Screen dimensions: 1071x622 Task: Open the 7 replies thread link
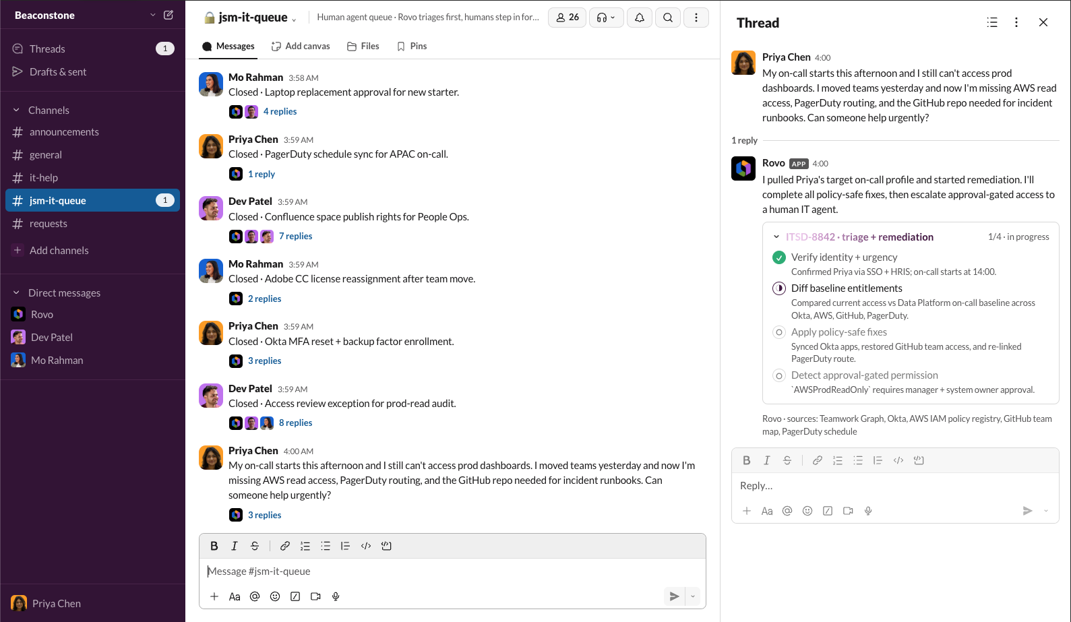(x=296, y=236)
